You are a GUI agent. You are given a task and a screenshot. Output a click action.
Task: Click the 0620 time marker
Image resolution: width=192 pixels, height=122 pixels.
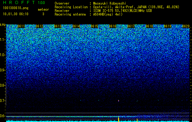[x=186, y=26]
